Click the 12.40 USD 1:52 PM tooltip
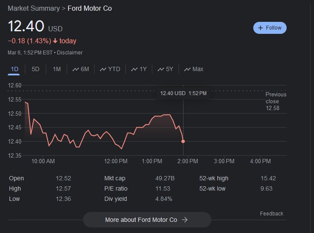 pos(183,93)
